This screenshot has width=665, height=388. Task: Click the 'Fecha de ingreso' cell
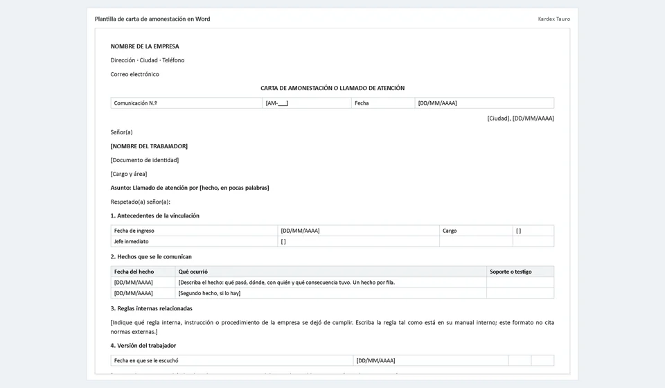(194, 231)
